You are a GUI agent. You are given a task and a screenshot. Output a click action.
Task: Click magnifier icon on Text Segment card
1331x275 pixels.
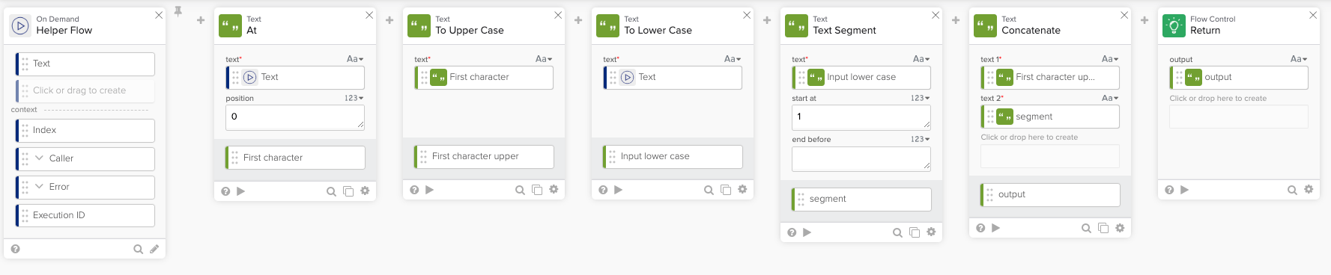(897, 232)
